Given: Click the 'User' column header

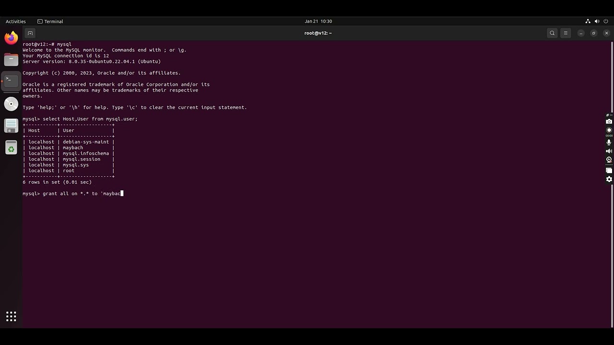Looking at the screenshot, I should [x=69, y=130].
